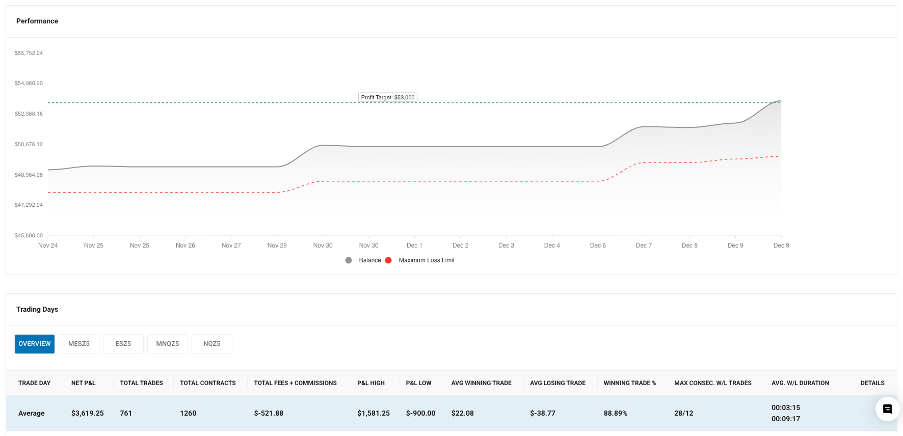Click the DETAILS column header
Image resolution: width=903 pixels, height=436 pixels.
pyautogui.click(x=872, y=383)
